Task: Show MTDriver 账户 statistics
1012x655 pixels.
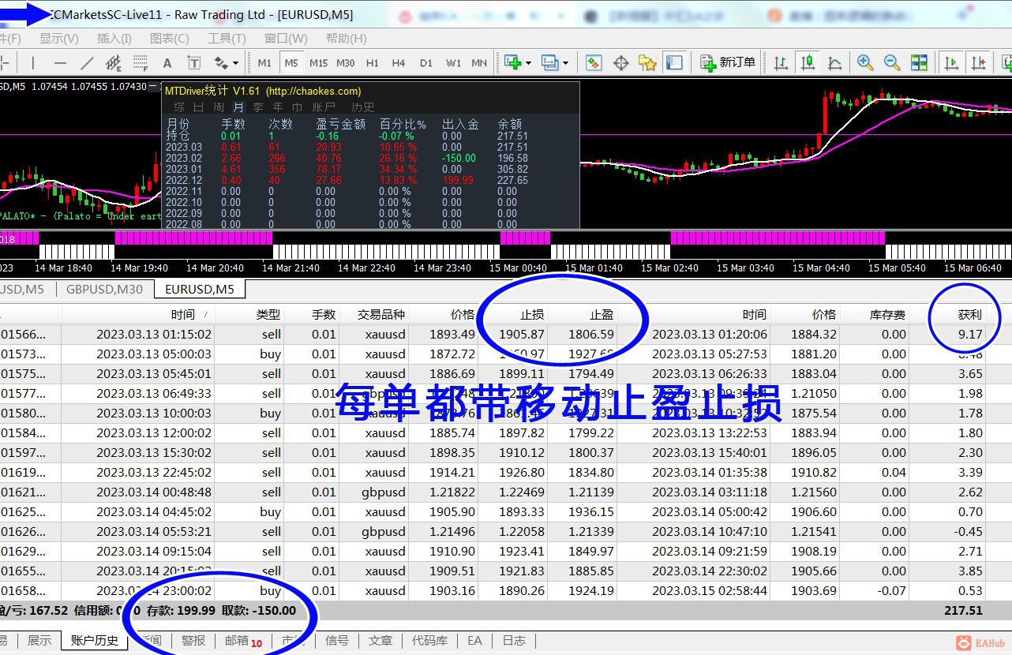Action: click(324, 107)
